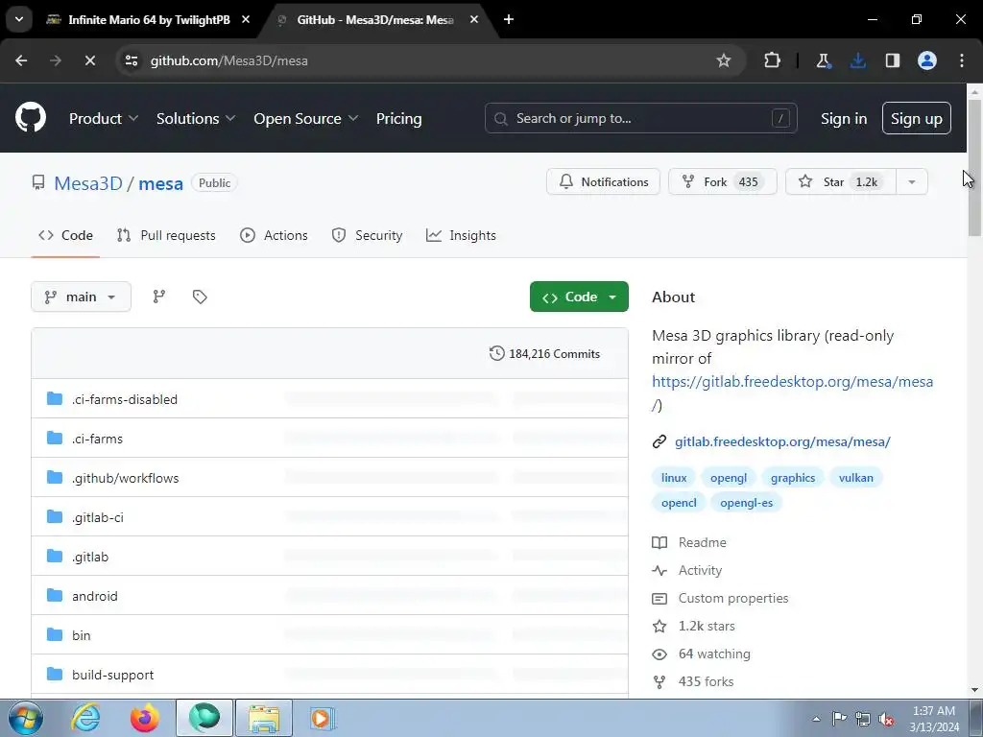983x737 pixels.
Task: Go to the Insights tab
Action: (461, 236)
